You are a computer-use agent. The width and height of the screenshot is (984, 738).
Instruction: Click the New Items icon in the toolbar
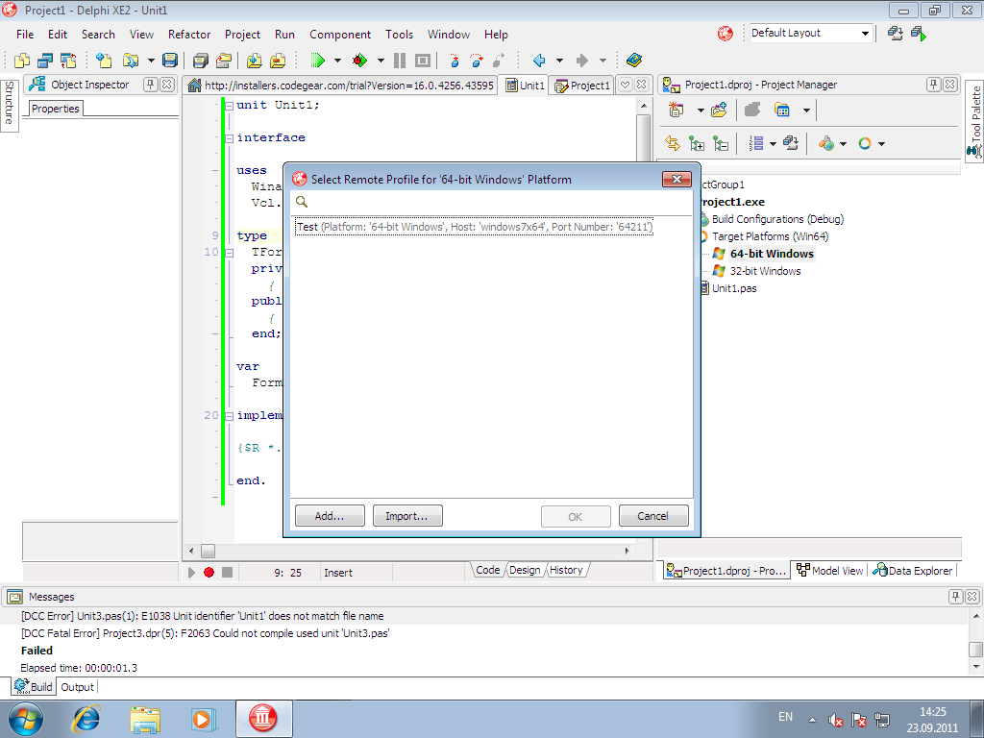point(104,61)
